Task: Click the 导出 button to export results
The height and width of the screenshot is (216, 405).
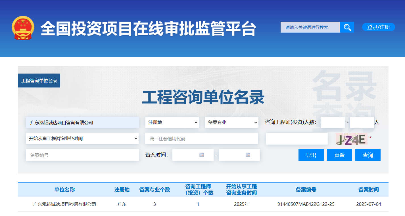Action: tap(311, 155)
